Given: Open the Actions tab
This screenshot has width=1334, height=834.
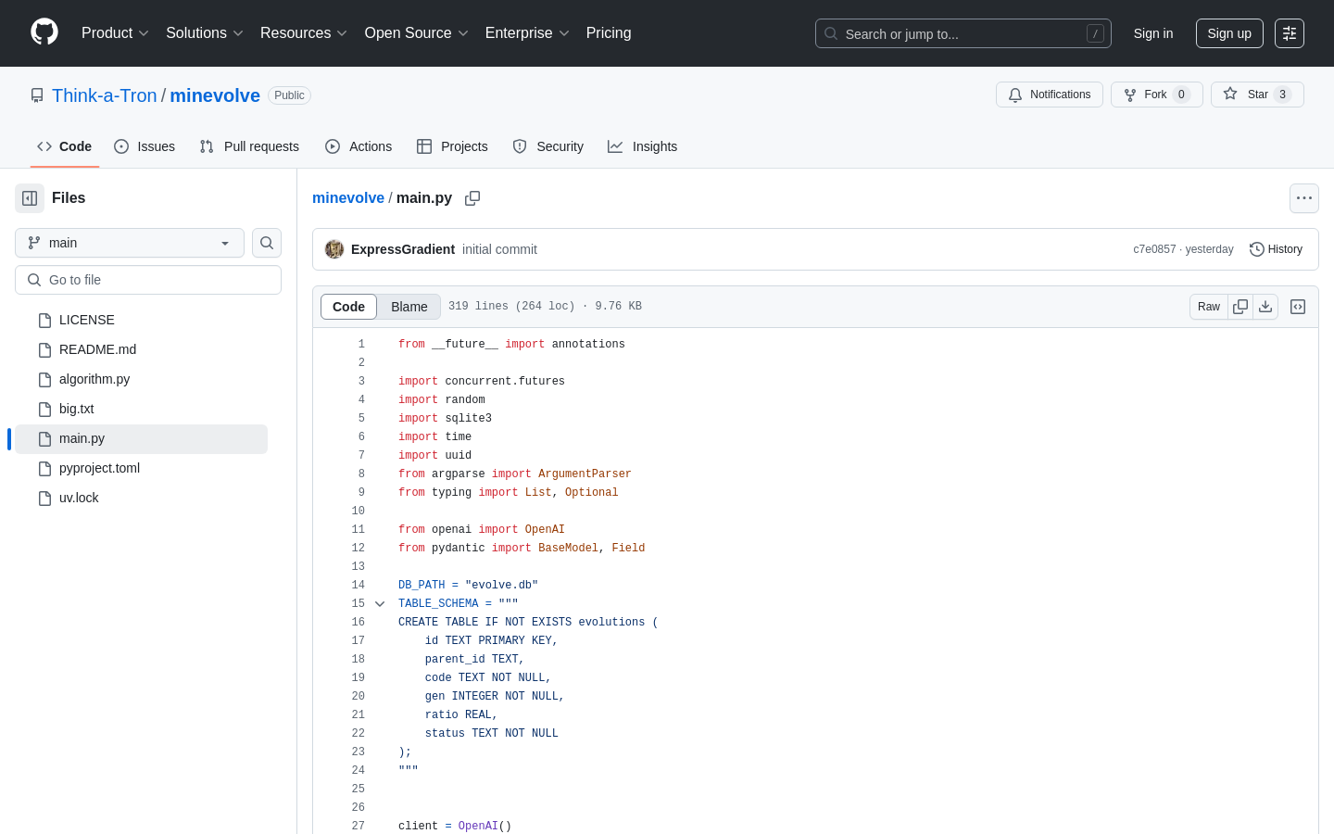Looking at the screenshot, I should (359, 146).
